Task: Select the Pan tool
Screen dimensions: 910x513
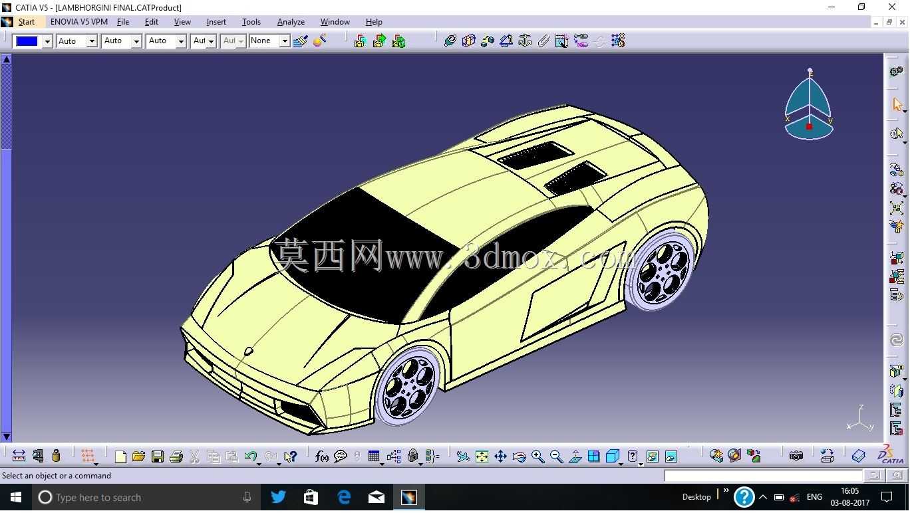Action: click(x=500, y=457)
